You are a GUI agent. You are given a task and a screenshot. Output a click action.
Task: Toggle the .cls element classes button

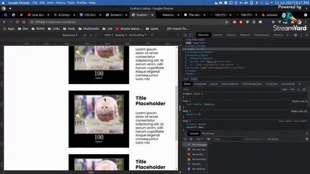[x=293, y=89]
